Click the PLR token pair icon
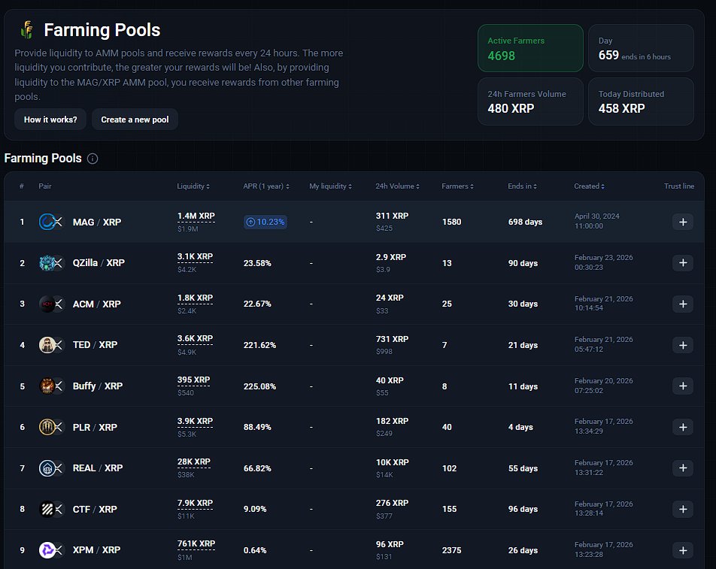 tap(50, 427)
